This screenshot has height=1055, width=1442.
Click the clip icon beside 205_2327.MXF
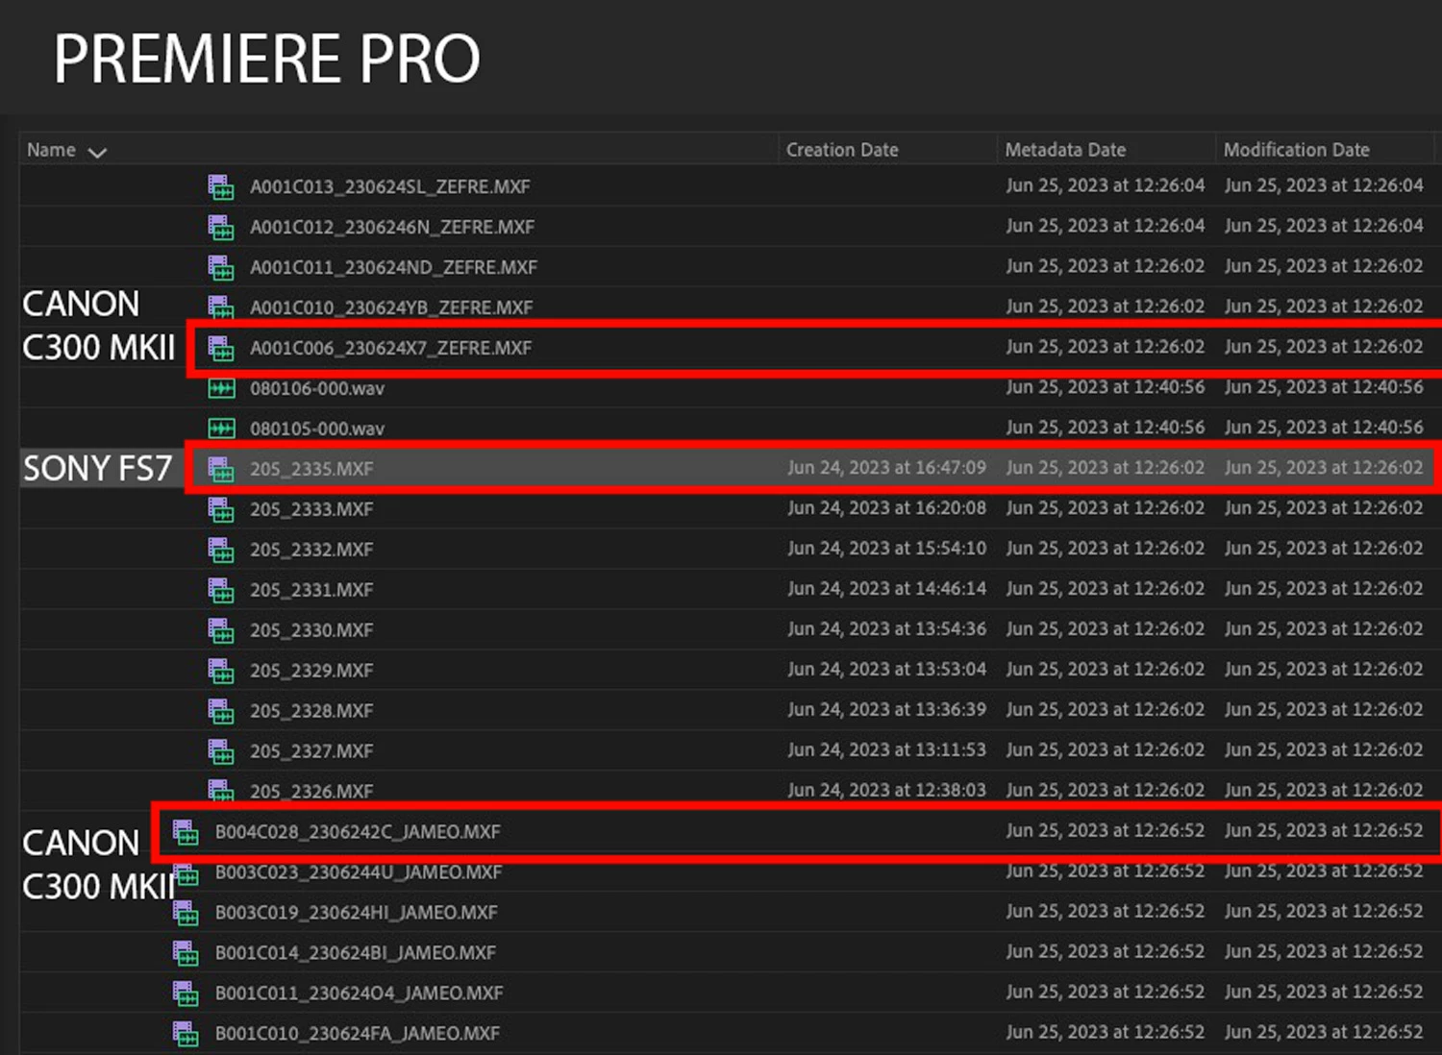click(221, 751)
